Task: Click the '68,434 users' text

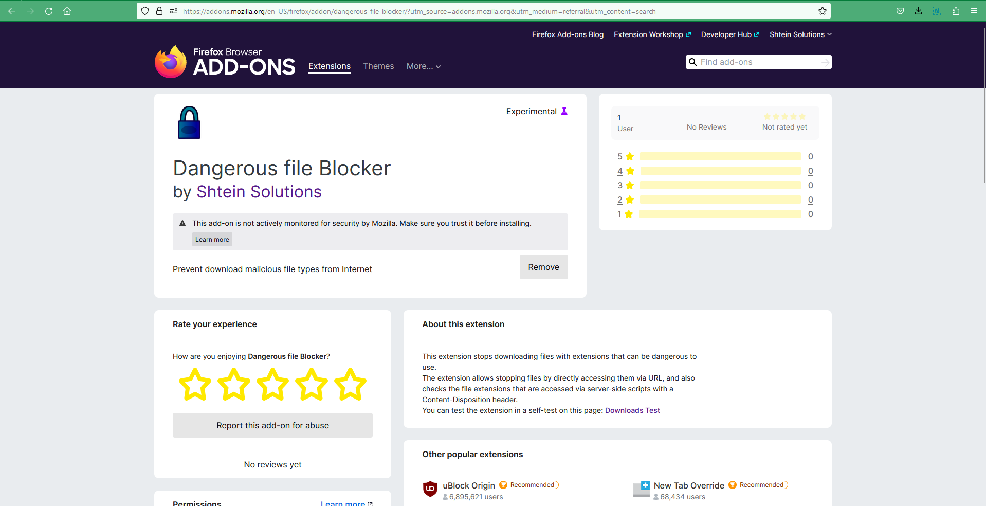Action: [x=683, y=497]
